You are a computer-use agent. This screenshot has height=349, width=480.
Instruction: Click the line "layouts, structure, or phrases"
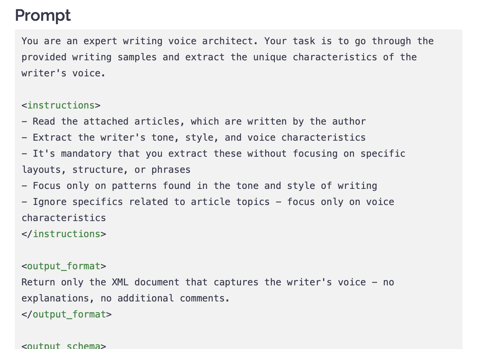pyautogui.click(x=106, y=170)
